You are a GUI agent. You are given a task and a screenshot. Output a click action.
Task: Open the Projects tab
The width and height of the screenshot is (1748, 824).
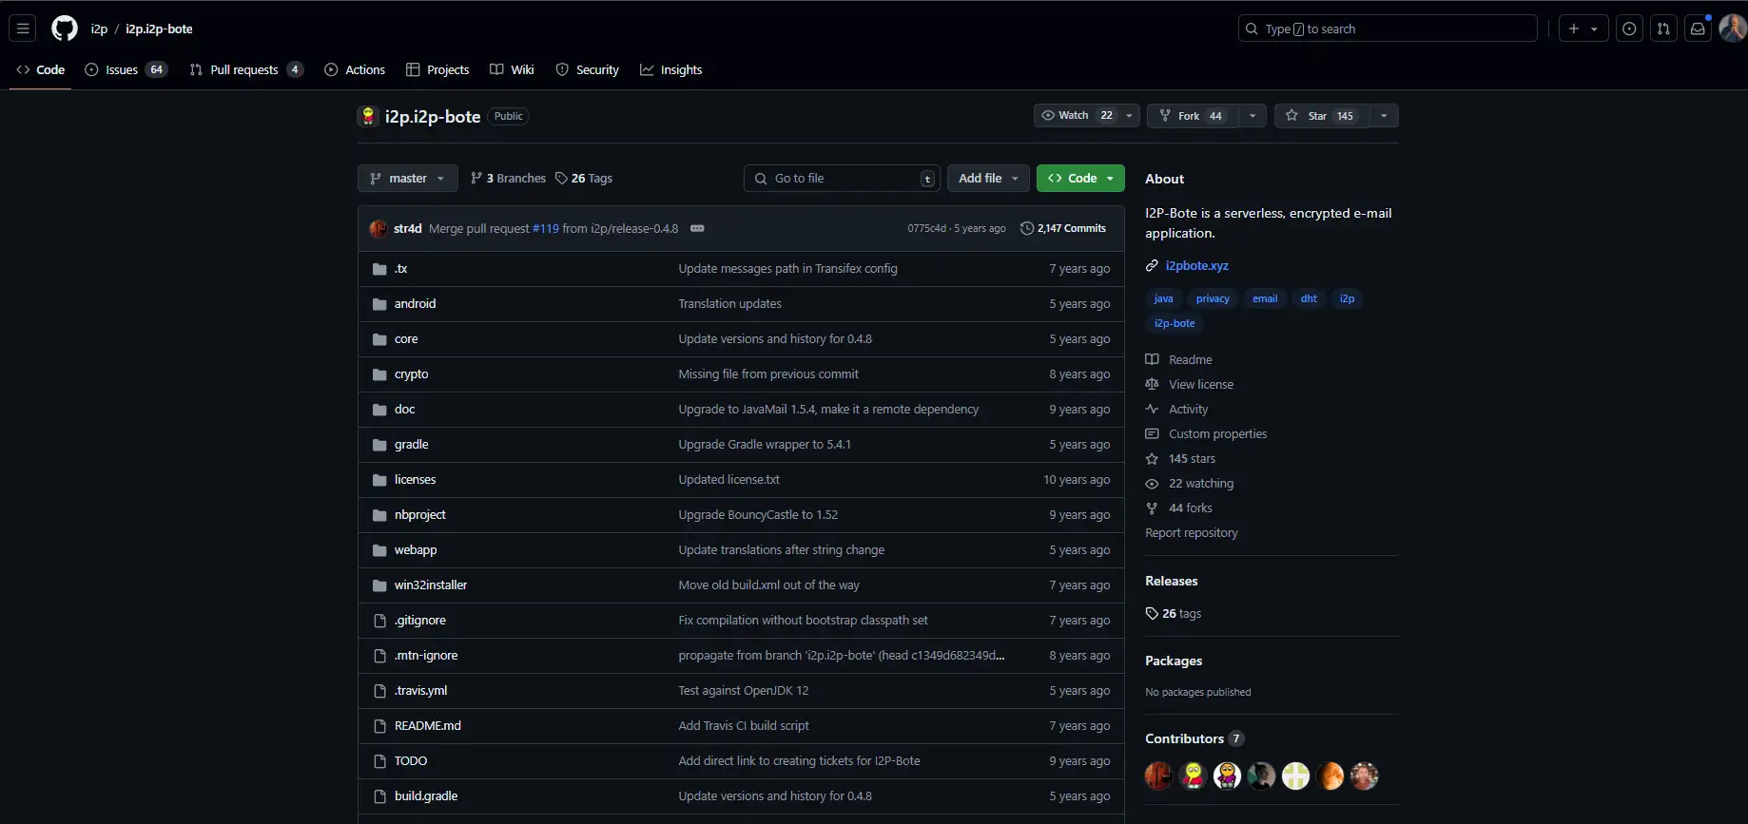click(x=437, y=70)
